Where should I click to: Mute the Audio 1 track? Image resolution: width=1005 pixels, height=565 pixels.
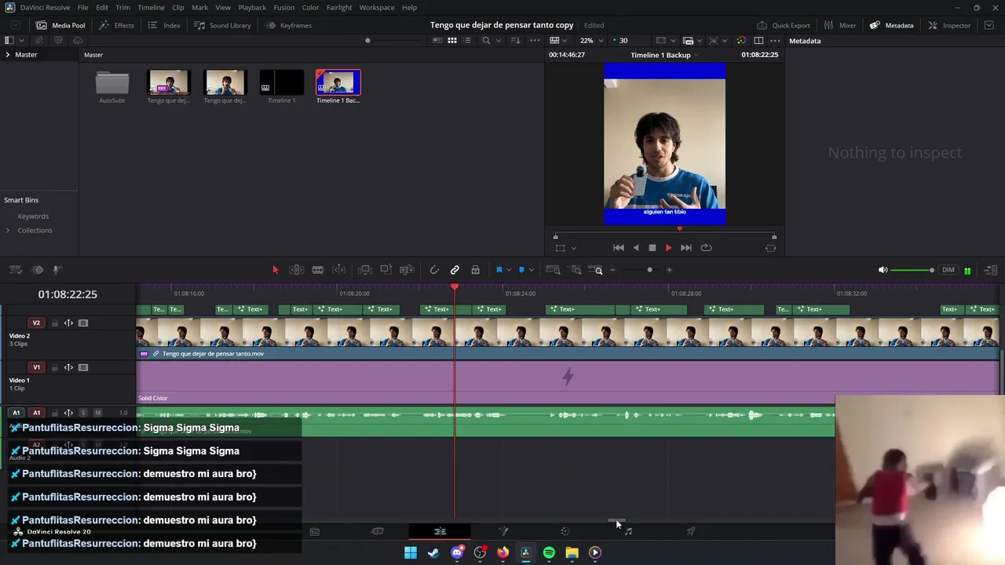(x=97, y=413)
